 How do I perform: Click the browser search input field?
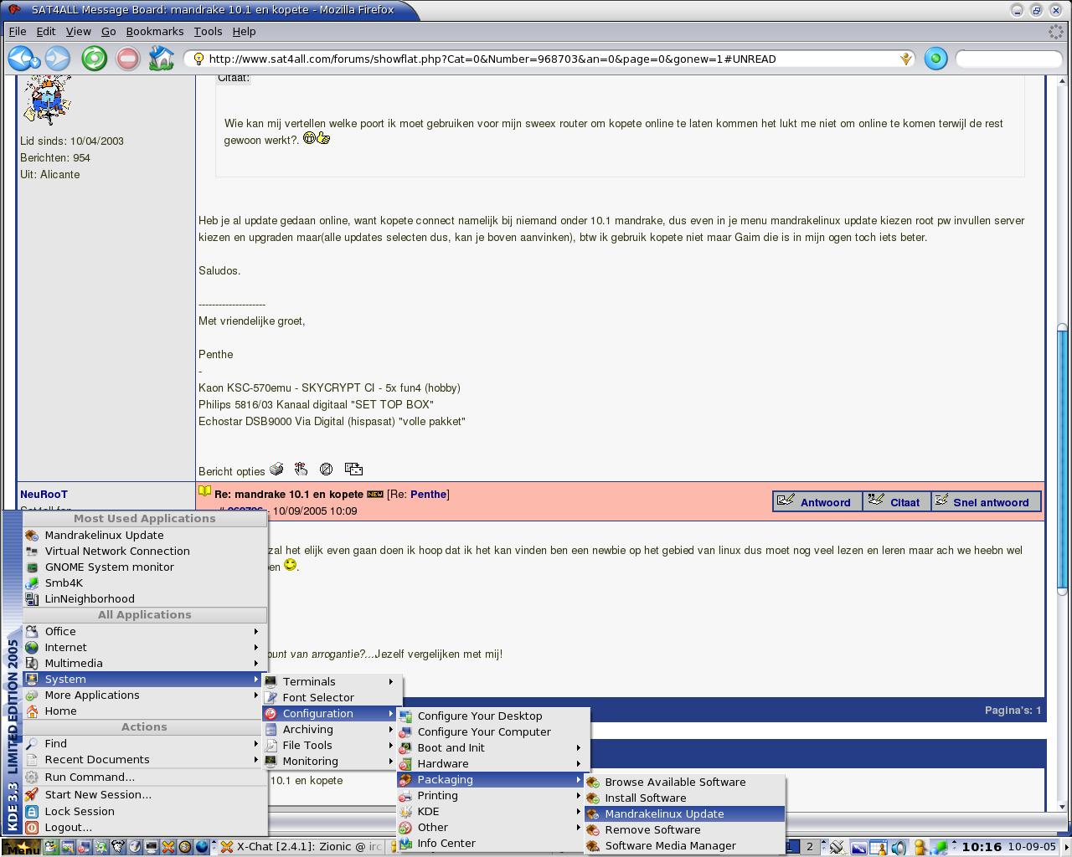tap(1008, 59)
